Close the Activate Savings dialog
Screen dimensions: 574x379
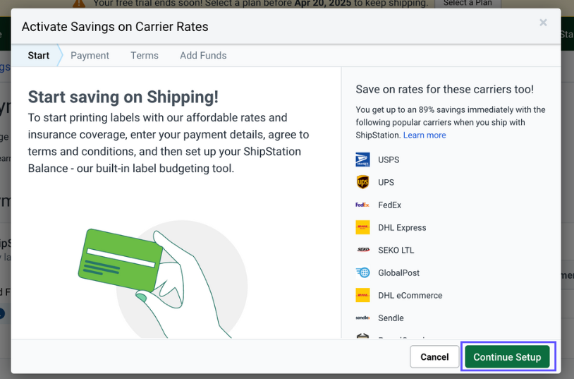[x=543, y=23]
